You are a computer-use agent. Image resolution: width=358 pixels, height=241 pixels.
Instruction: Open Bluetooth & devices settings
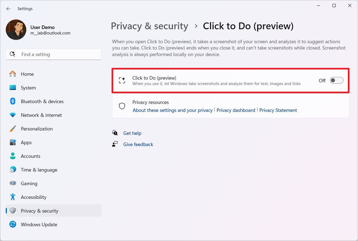42,101
